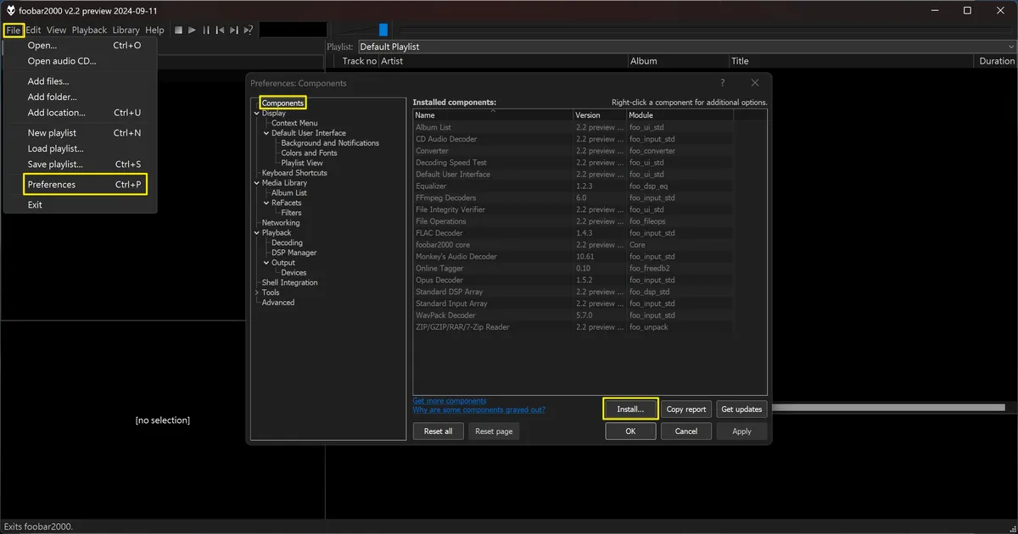Select Open audio CD... menu entry
Viewport: 1018px width, 534px height.
click(x=81, y=61)
